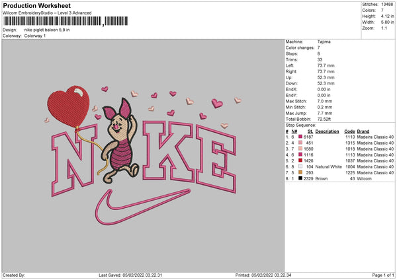Select the Color changes label

[300, 48]
